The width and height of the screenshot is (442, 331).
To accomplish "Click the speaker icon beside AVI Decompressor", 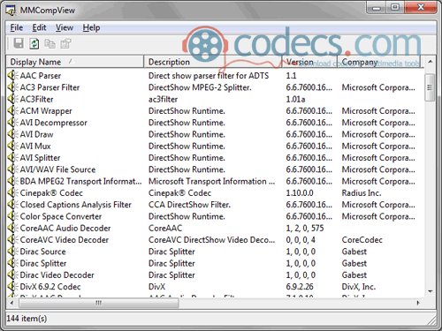I will 12,123.
